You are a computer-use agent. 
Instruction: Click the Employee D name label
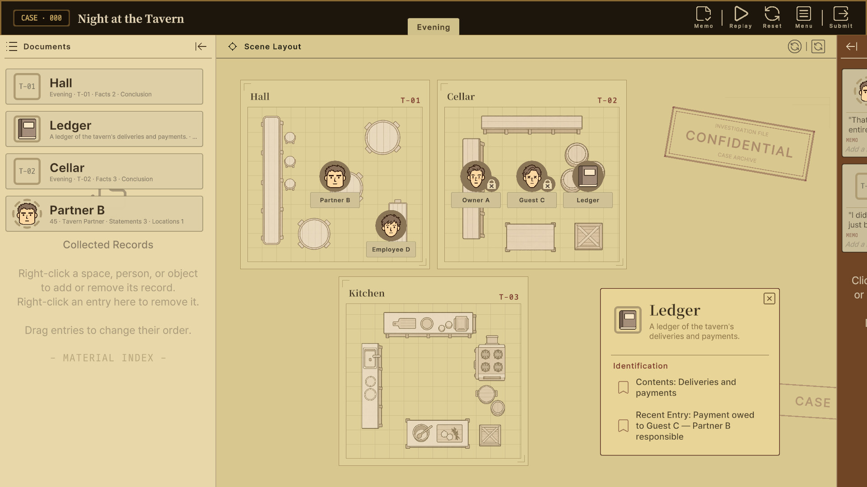tap(391, 249)
